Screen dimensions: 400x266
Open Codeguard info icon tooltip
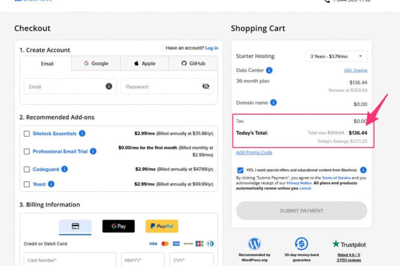(x=65, y=169)
